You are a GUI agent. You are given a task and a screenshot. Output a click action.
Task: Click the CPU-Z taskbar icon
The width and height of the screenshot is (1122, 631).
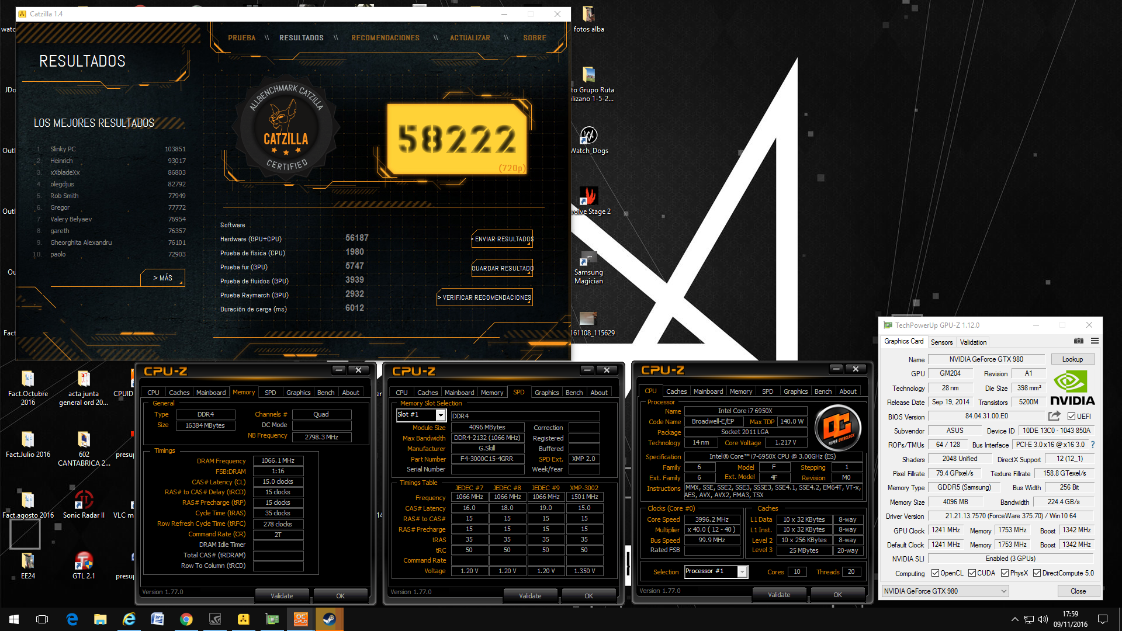pyautogui.click(x=301, y=619)
